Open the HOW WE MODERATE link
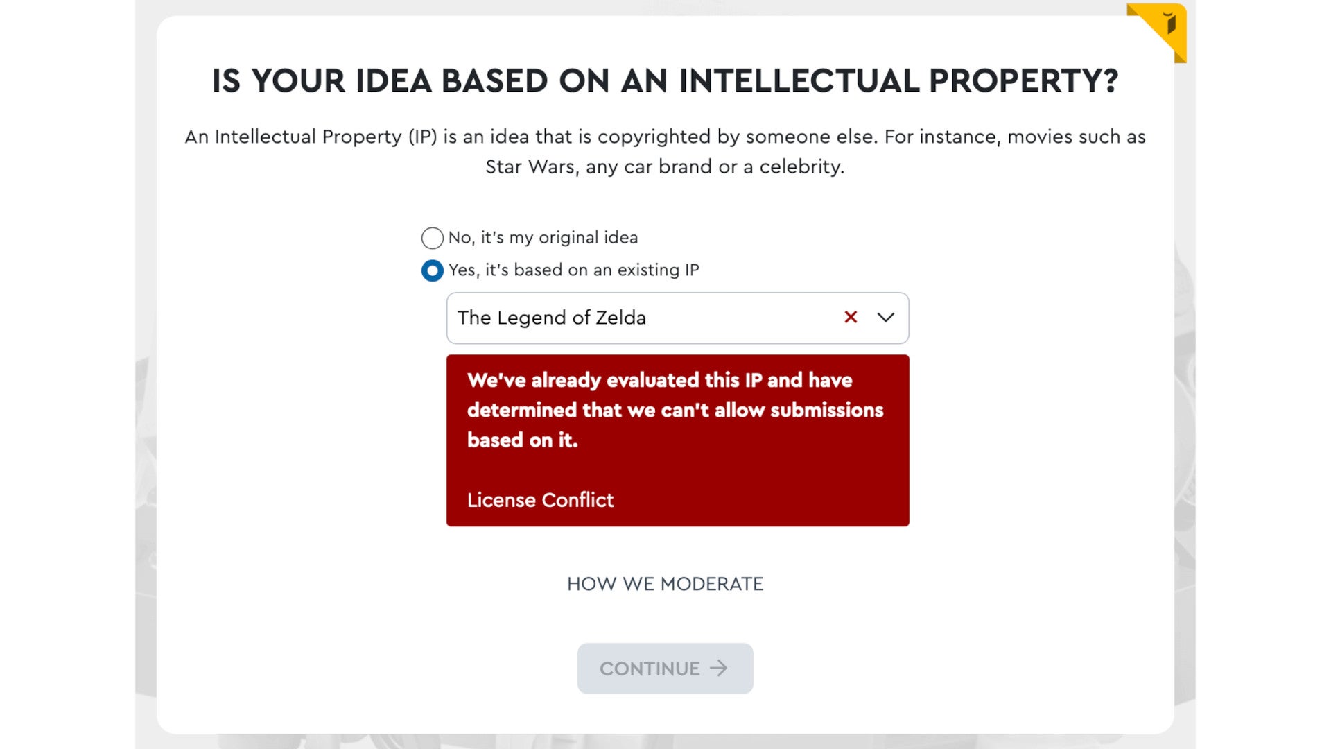This screenshot has height=749, width=1331. point(665,584)
